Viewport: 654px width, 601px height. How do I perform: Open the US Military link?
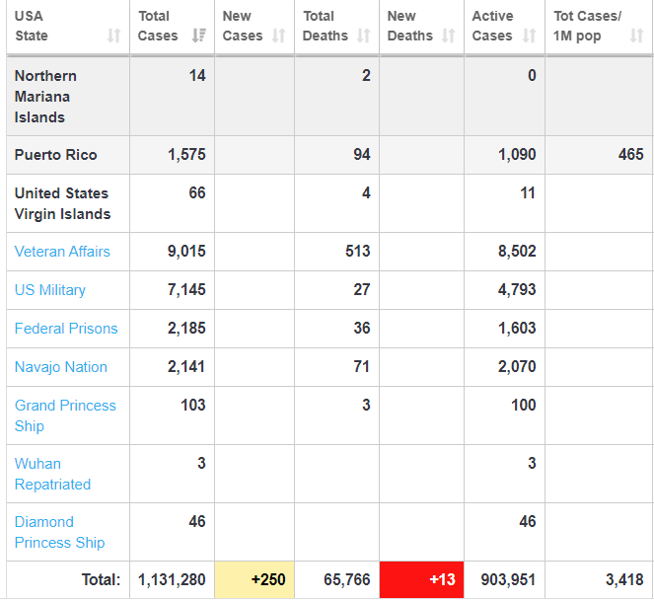(x=50, y=290)
